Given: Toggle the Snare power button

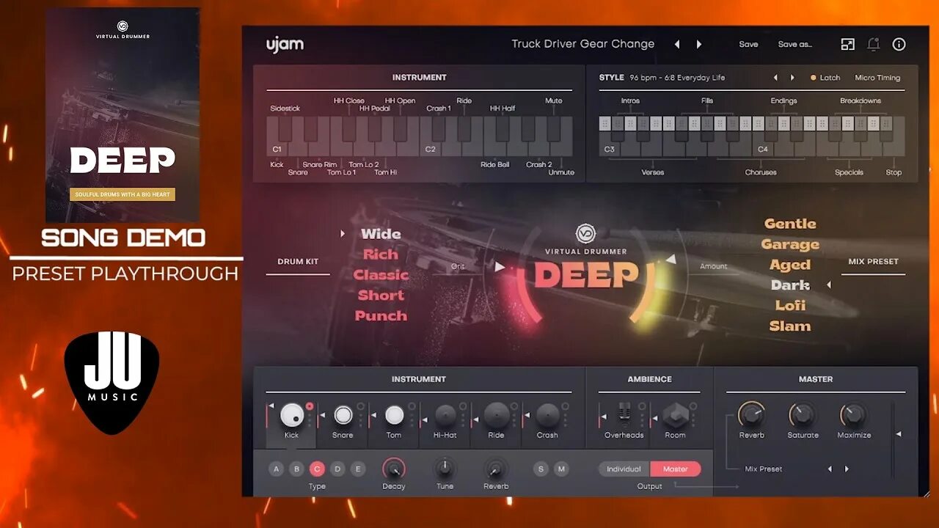Looking at the screenshot, I should [x=360, y=406].
